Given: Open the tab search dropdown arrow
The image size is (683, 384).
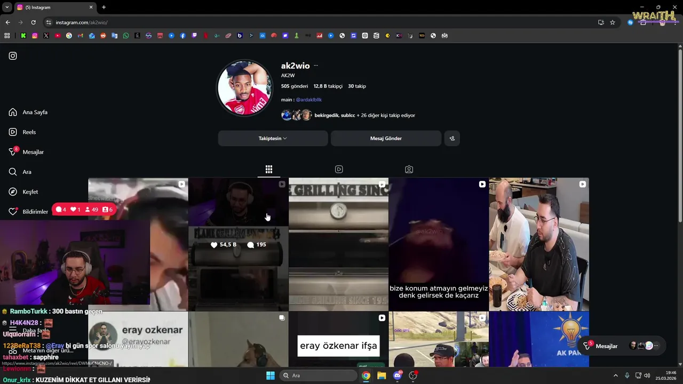Looking at the screenshot, I should 6,7.
